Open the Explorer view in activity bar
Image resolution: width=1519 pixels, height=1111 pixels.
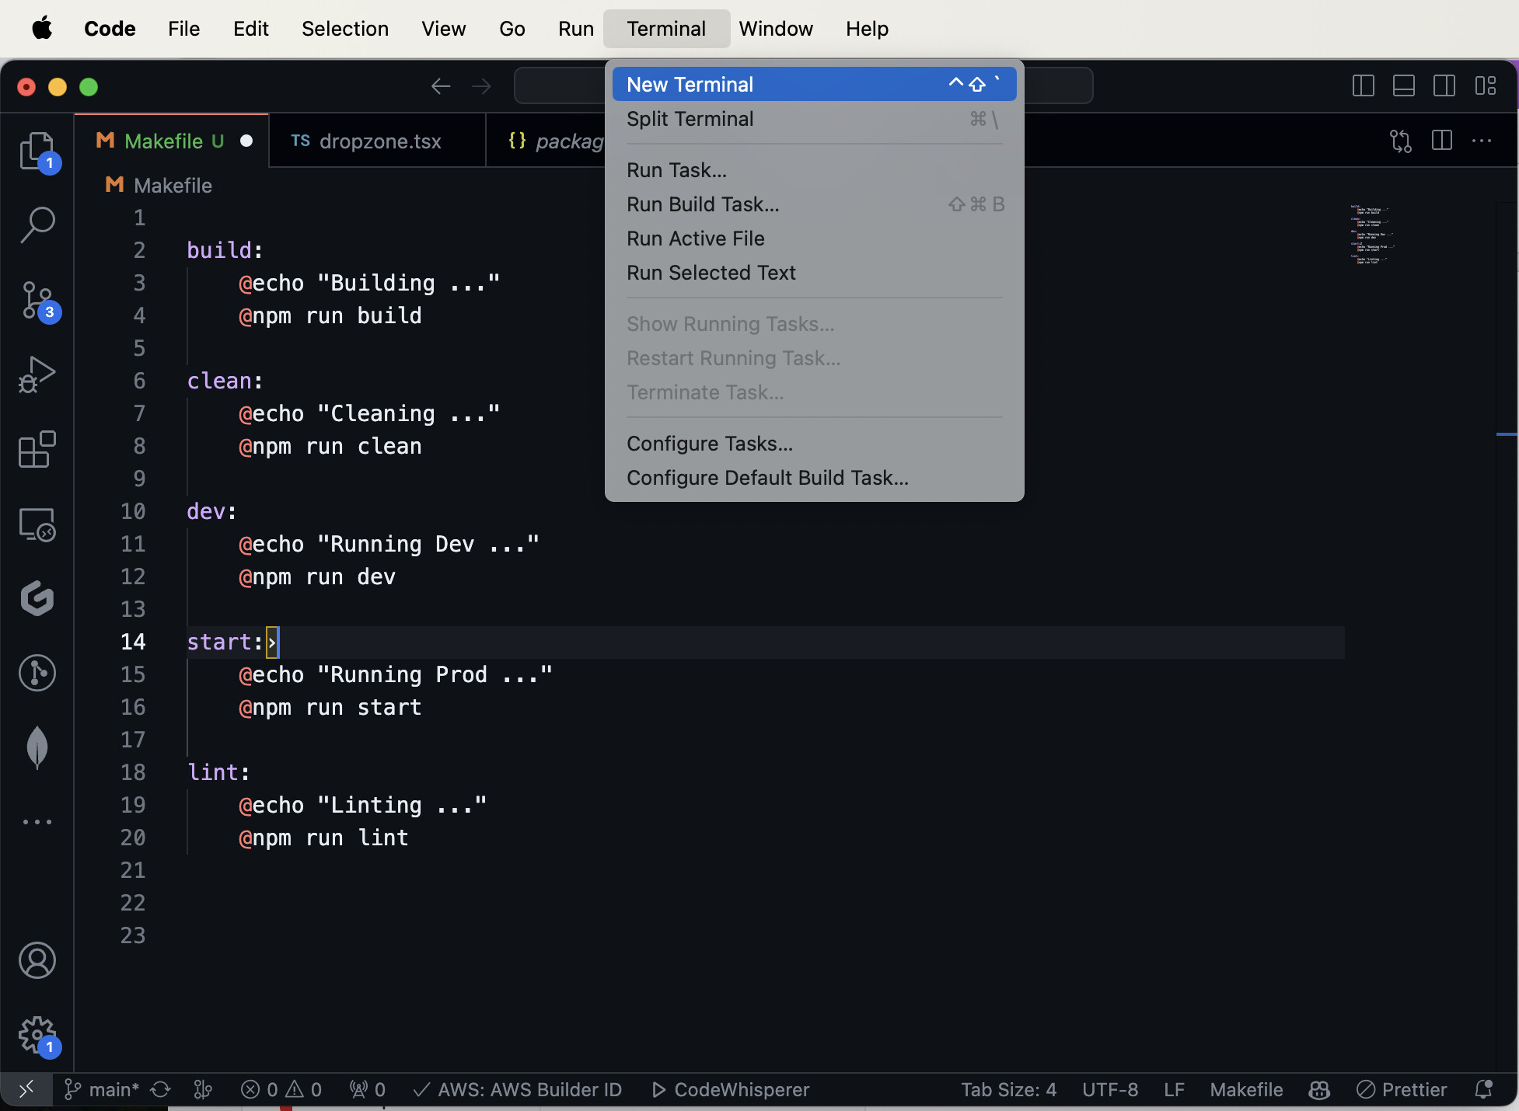point(37,151)
